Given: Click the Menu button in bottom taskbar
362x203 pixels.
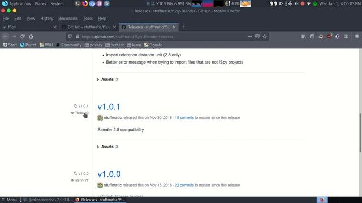Looking at the screenshot, I should pyautogui.click(x=9, y=200).
